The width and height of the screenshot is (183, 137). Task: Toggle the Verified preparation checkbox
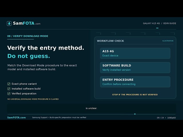click(x=9, y=94)
